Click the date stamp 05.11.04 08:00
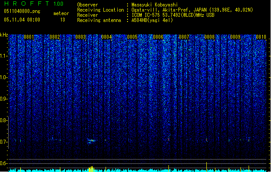271x172 pixels. (x=22, y=20)
